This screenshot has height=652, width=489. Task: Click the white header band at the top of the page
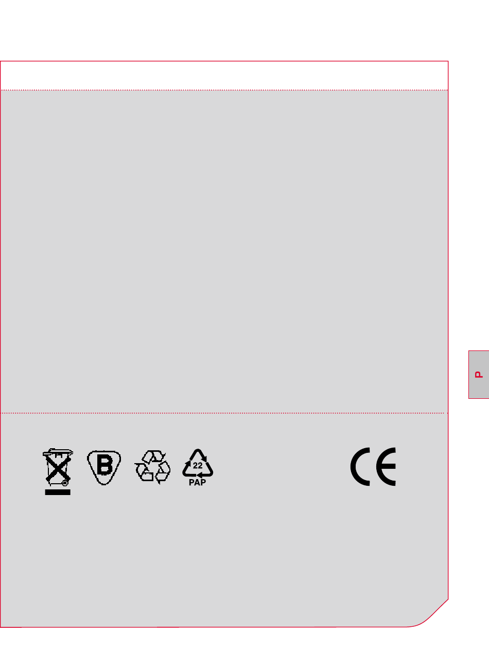click(224, 76)
